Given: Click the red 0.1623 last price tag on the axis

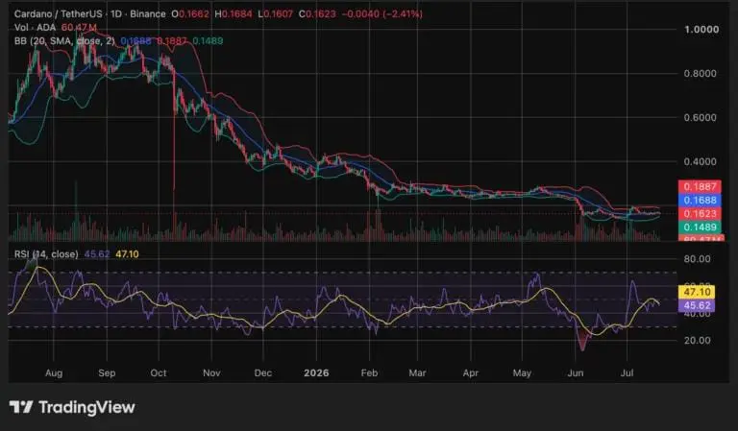Looking at the screenshot, I should (x=700, y=214).
